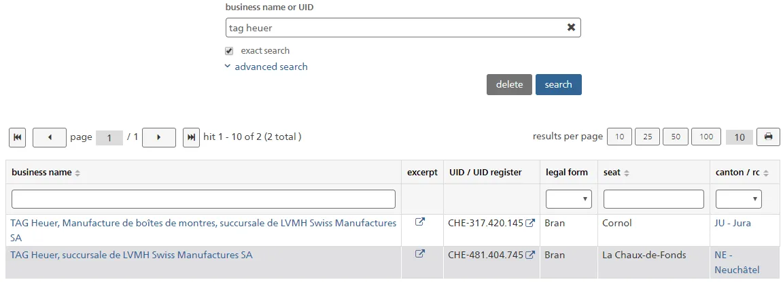
Task: Click the gray delete button
Action: (509, 84)
